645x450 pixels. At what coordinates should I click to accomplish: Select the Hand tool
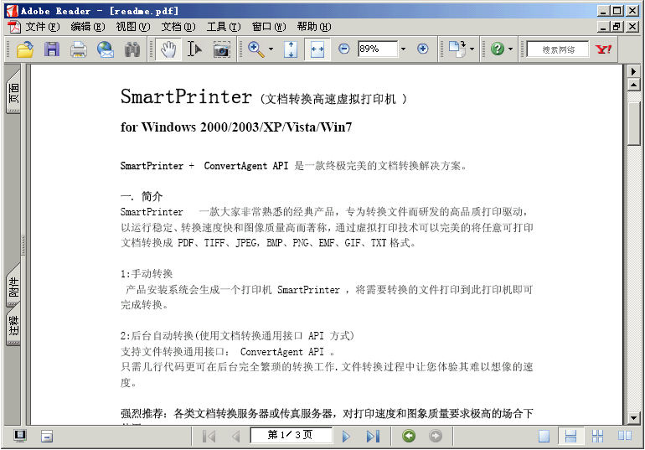168,49
